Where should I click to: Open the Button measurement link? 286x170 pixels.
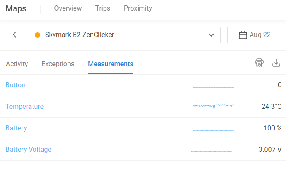tap(15, 85)
